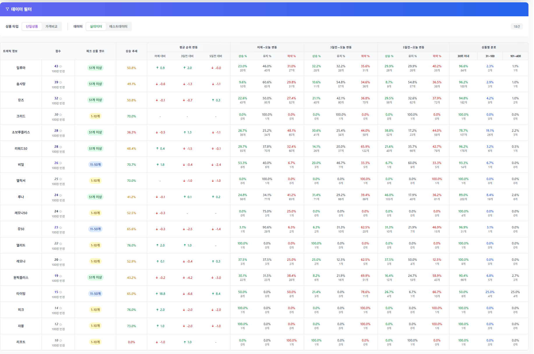
Task: Click the 체크 상품 갯수 column header
Action: tap(95, 51)
